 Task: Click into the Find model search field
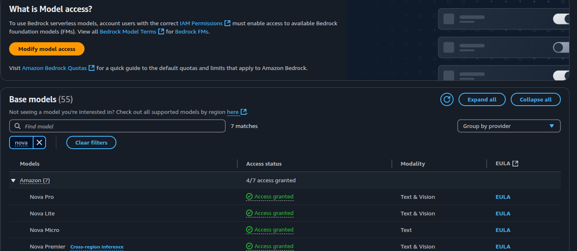[117, 126]
